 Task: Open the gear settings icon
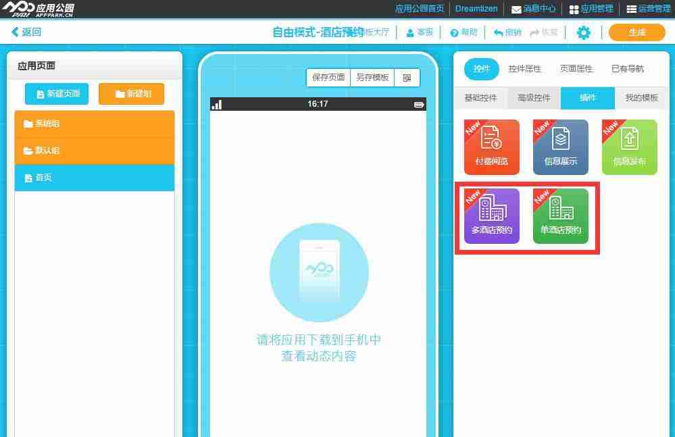pos(583,32)
